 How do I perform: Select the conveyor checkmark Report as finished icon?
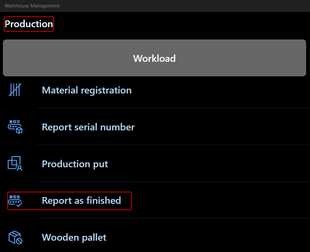[15, 201]
